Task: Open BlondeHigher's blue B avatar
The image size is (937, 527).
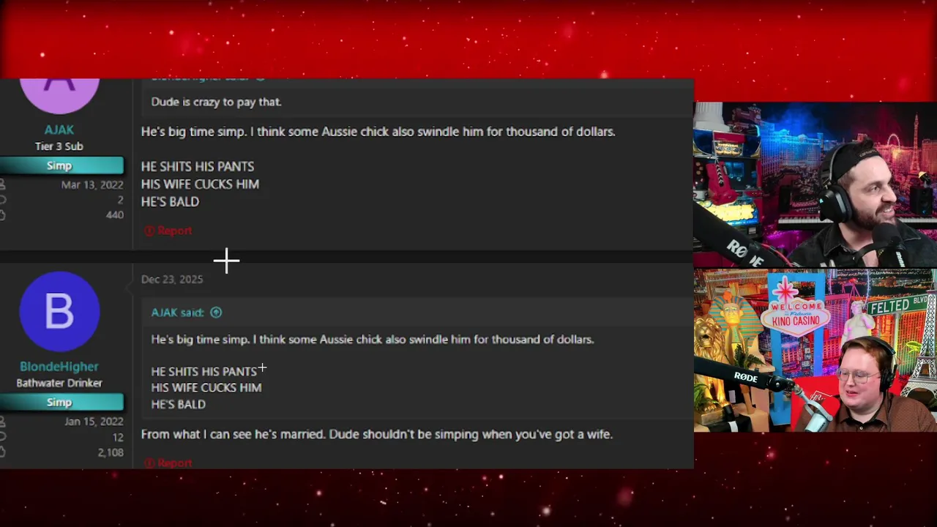Action: tap(59, 312)
